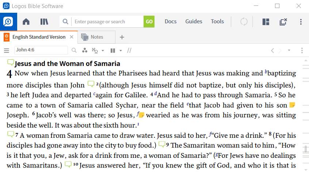309x172 pixels.
Task: Expand the columns view dropdown arrow
Action: click(121, 51)
